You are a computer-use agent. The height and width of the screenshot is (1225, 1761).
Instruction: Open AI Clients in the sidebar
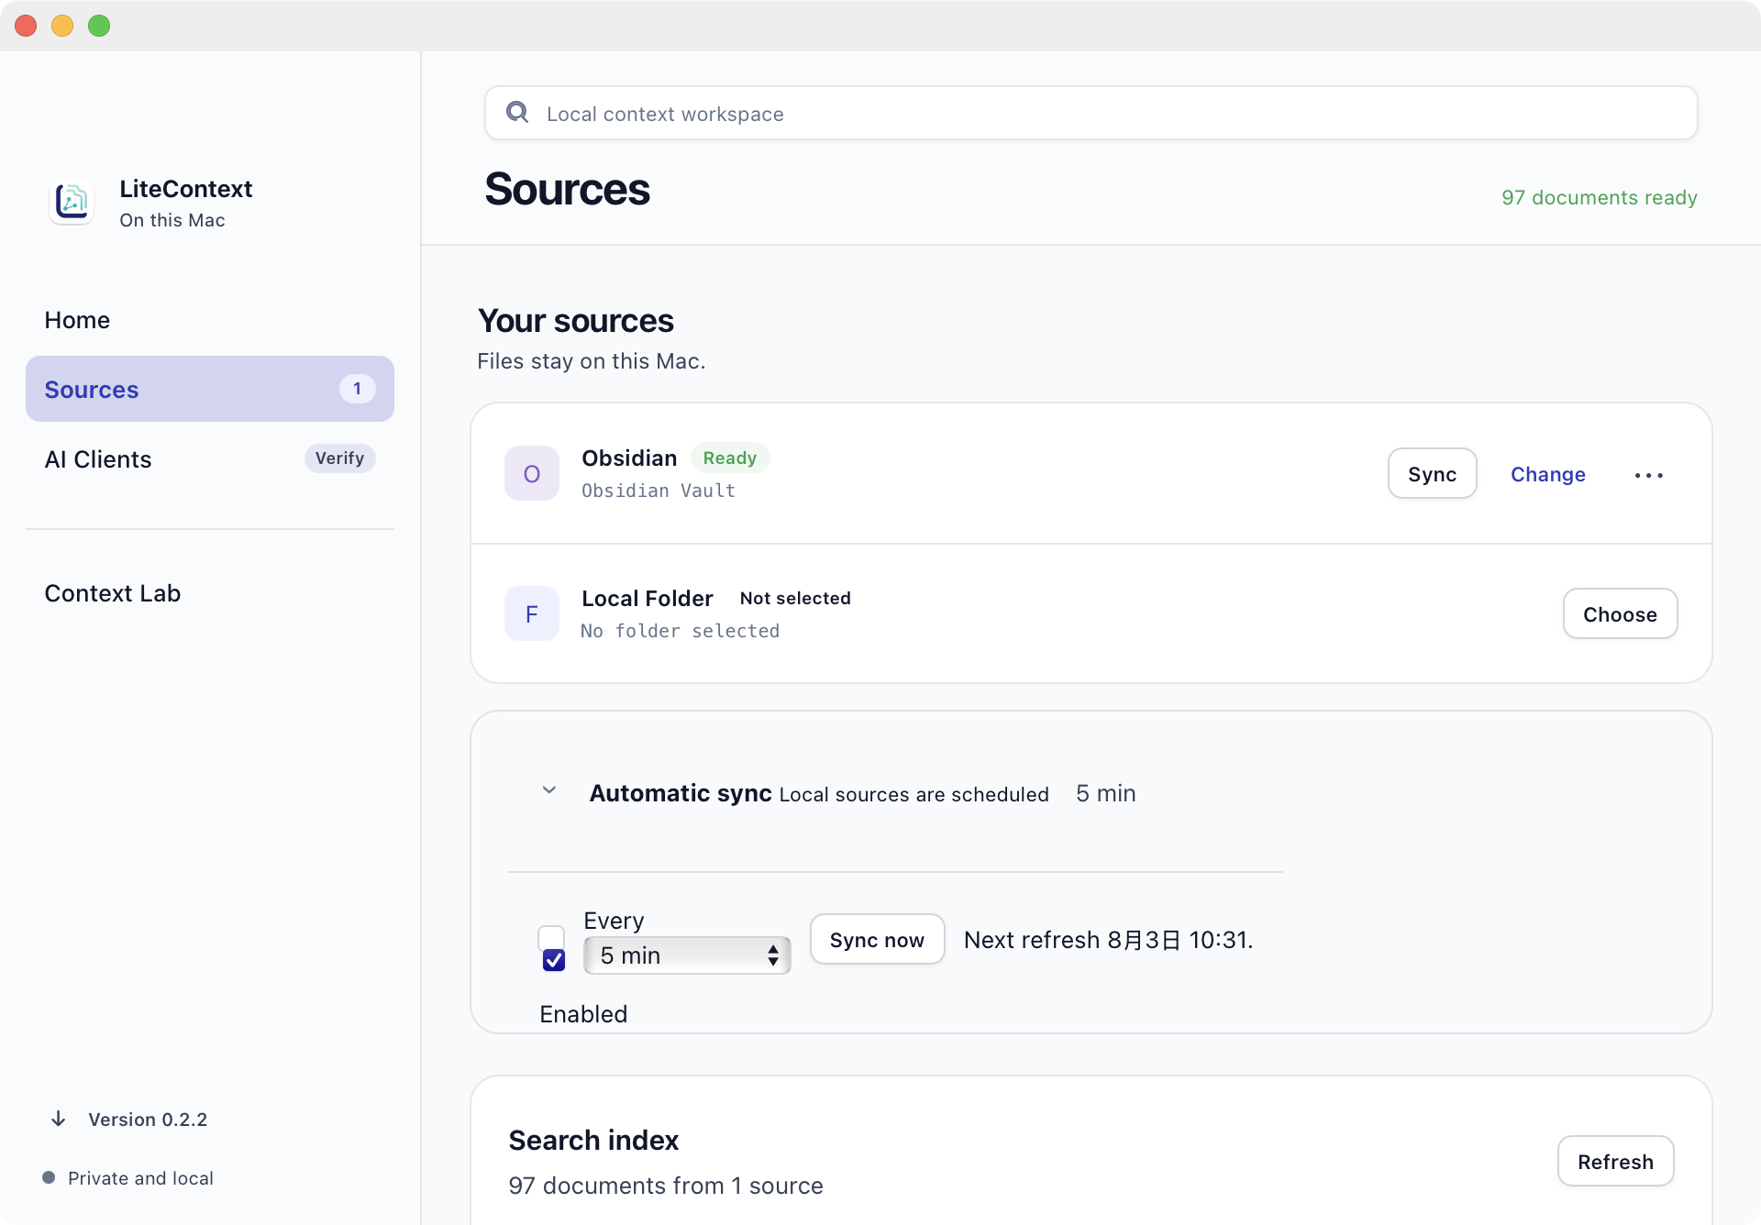click(210, 458)
